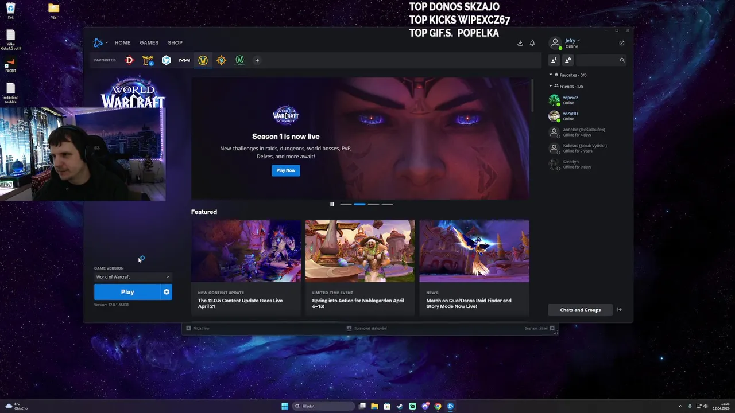Click the Add Friend icon
735x413 pixels.
[x=554, y=60]
